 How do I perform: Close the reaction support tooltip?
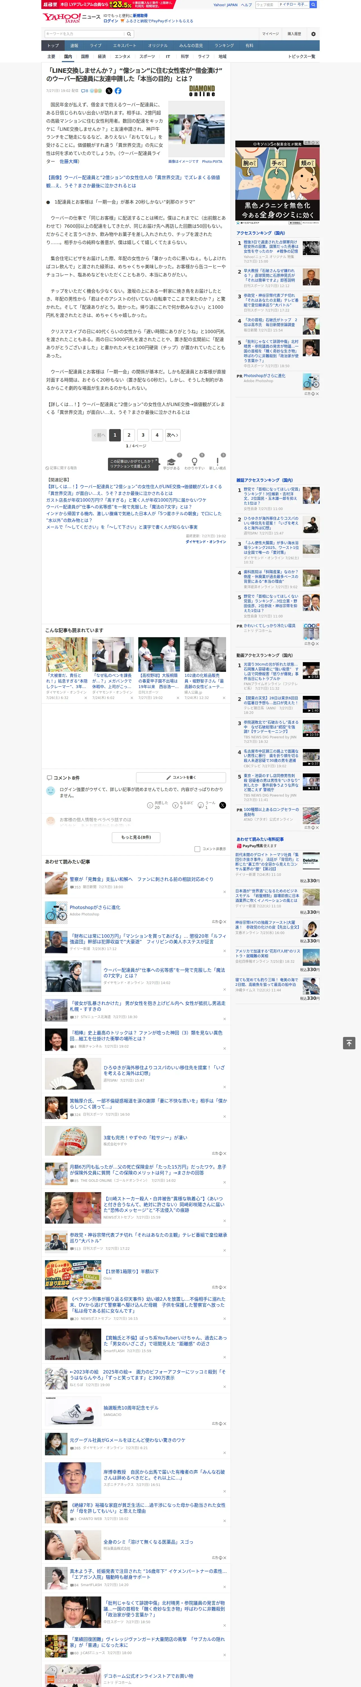pos(157,460)
